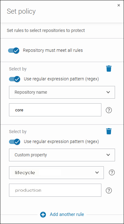Open the Repository name dropdown
Image resolution: width=124 pixels, height=224 pixels.
point(62,92)
